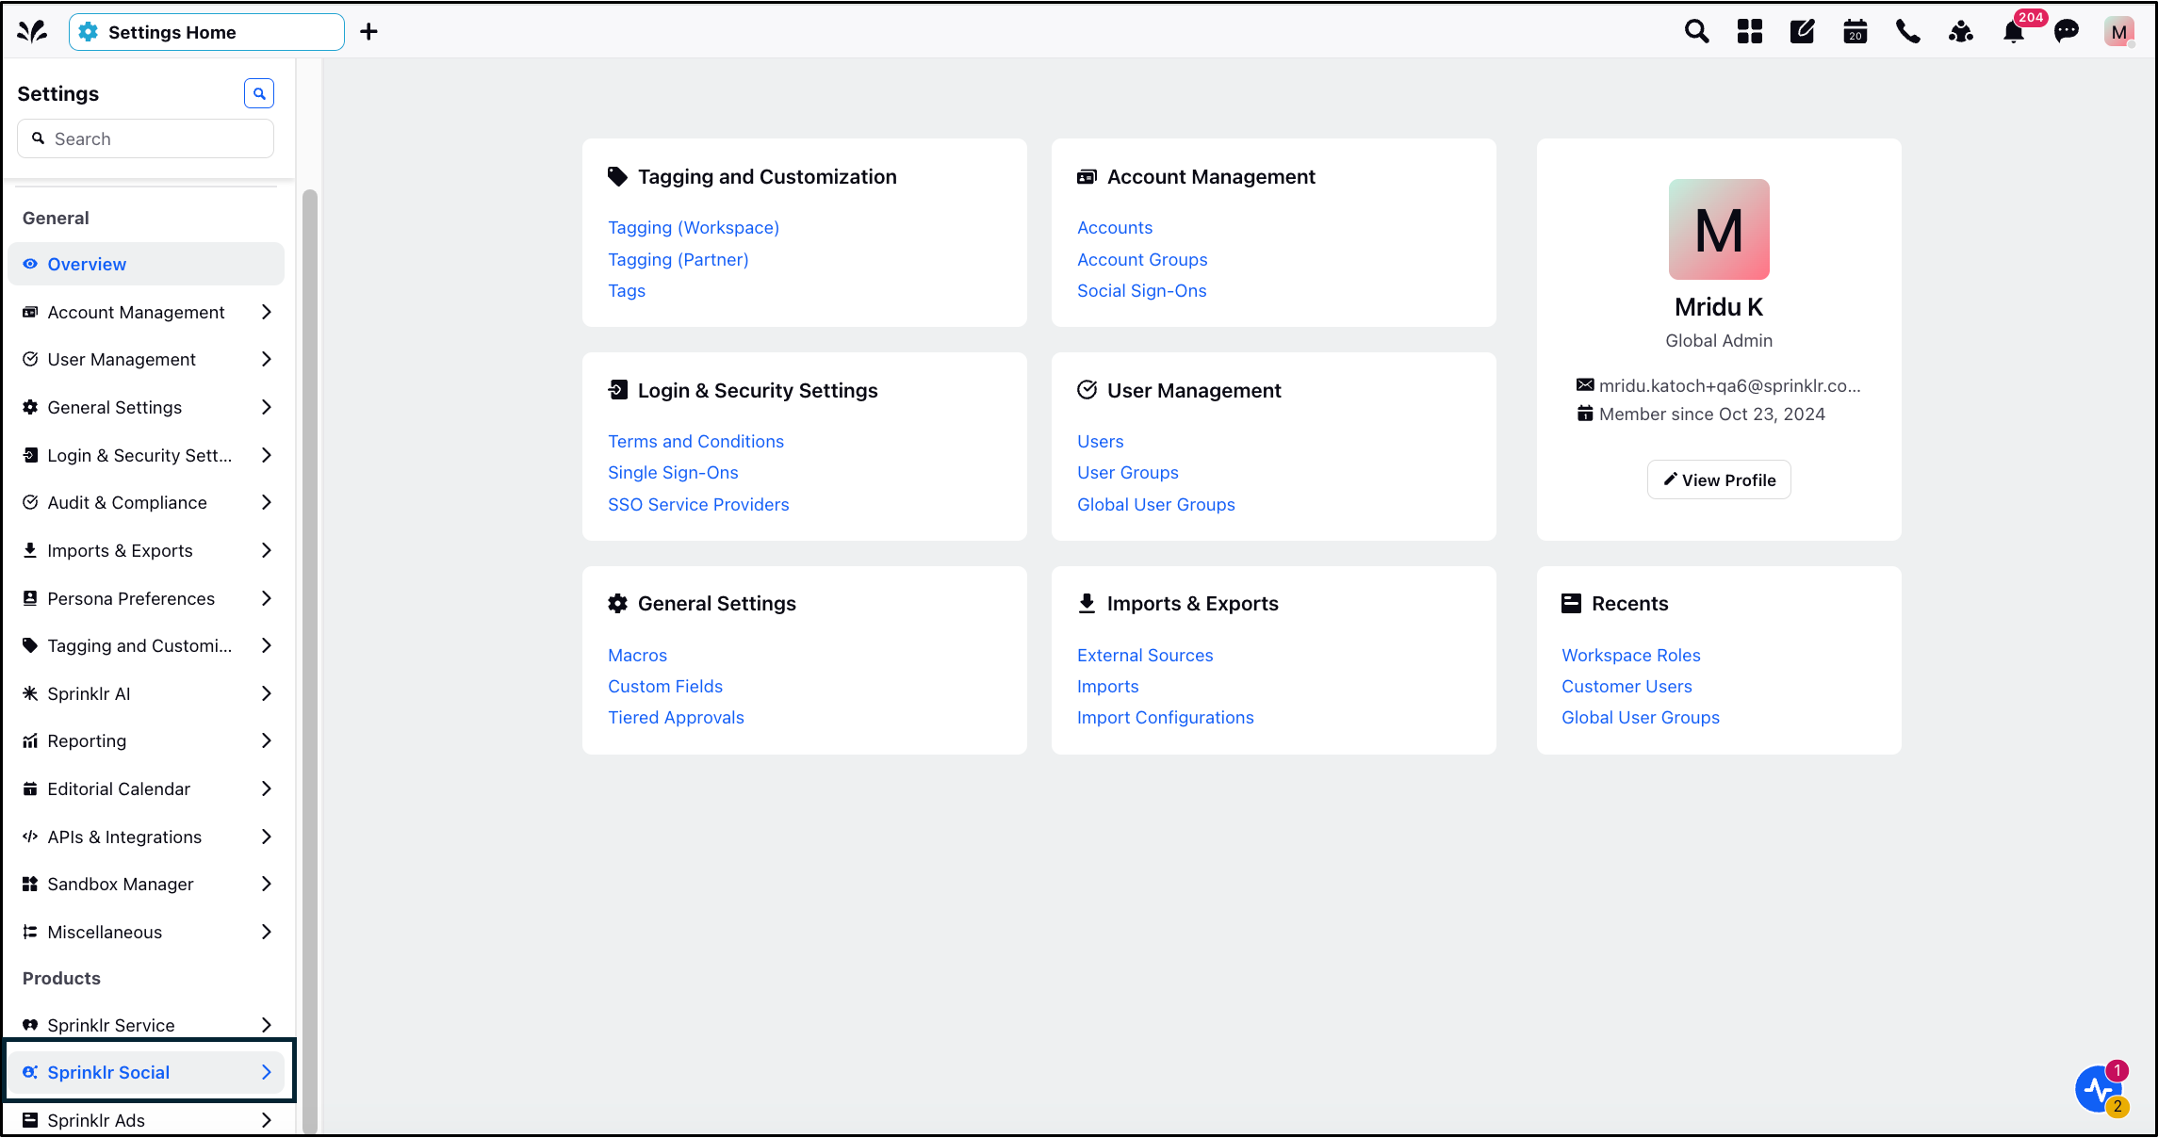Open Macros link
The width and height of the screenshot is (2158, 1138).
click(637, 655)
